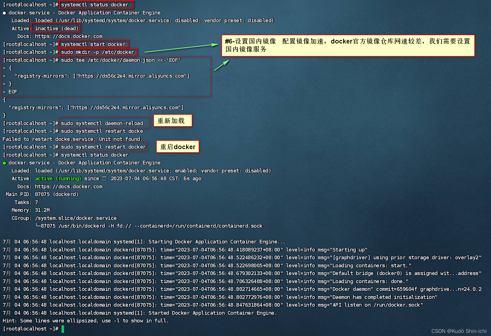Click the 'sudo systemctl restart docker' command
The image size is (491, 336).
click(103, 147)
